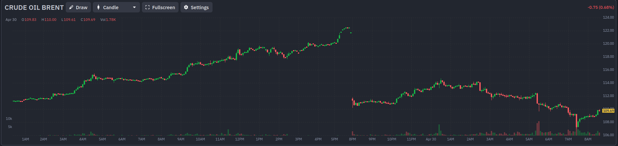Image resolution: width=618 pixels, height=146 pixels.
Task: Click the 6AM time axis label on the left
Action: click(122, 139)
